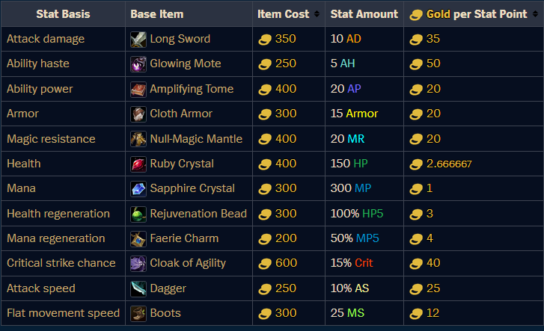This screenshot has width=544, height=331.
Task: Click the Glowing Mote item icon
Action: pyautogui.click(x=138, y=64)
